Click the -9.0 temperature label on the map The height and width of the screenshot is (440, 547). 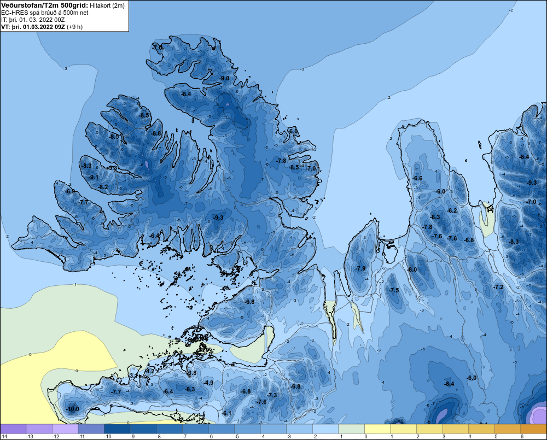tap(225, 79)
